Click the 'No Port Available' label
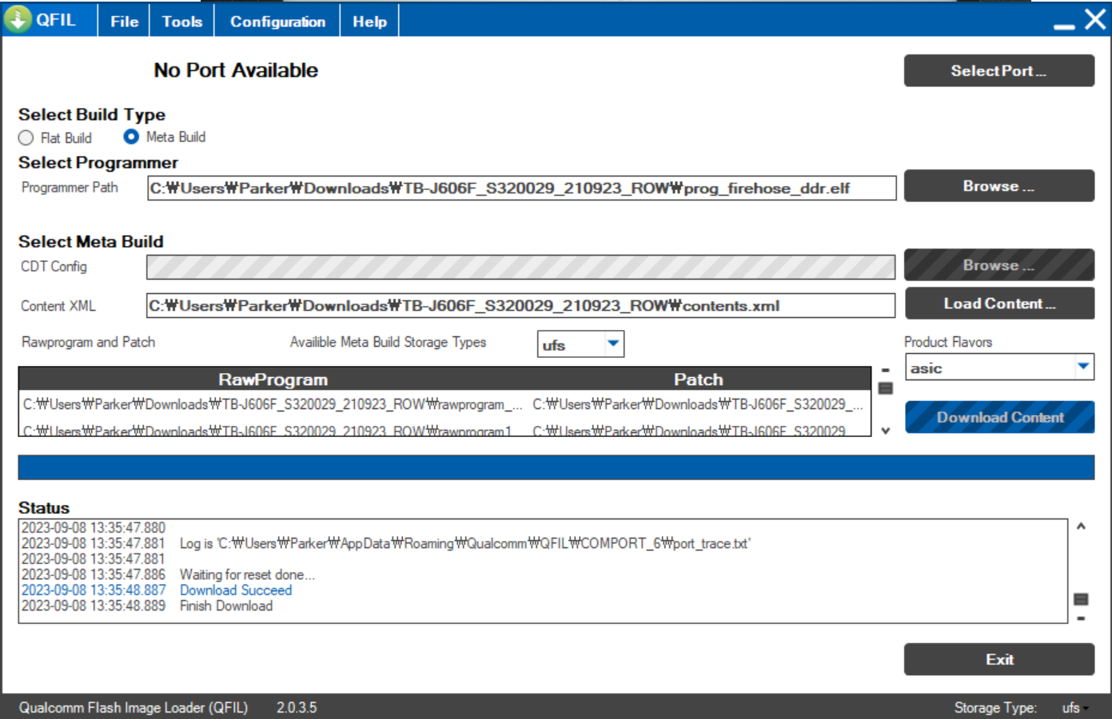The width and height of the screenshot is (1112, 719). (x=236, y=70)
